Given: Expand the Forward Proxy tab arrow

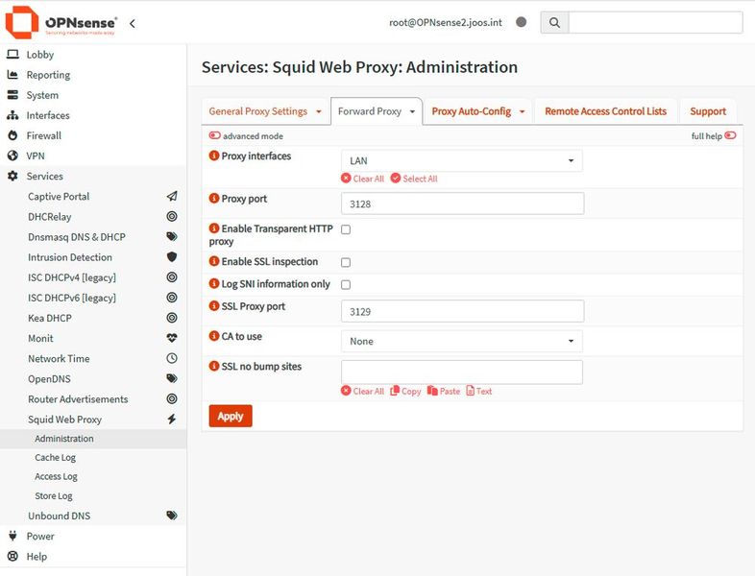Looking at the screenshot, I should pos(412,111).
